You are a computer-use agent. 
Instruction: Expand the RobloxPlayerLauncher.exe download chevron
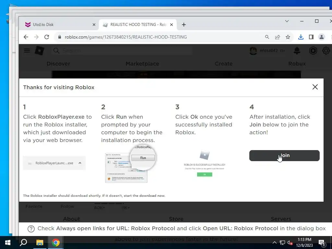(x=80, y=163)
